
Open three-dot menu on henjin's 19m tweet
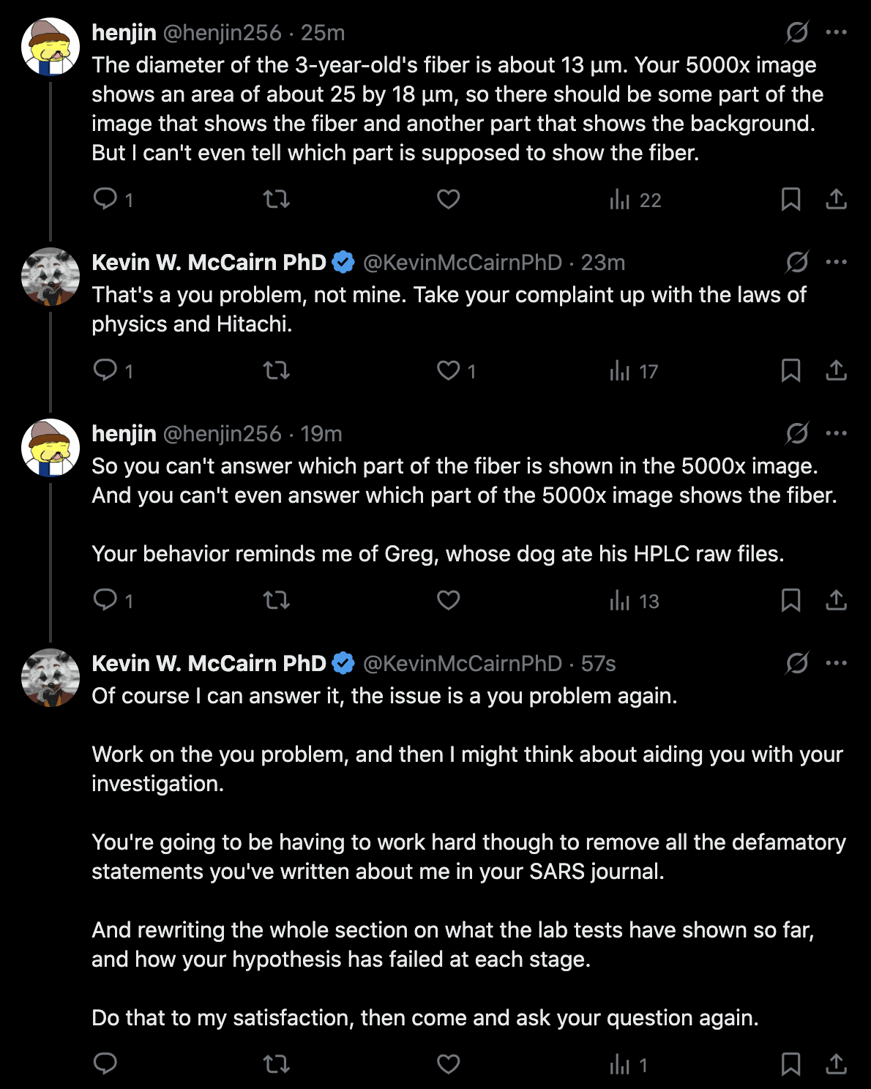836,434
